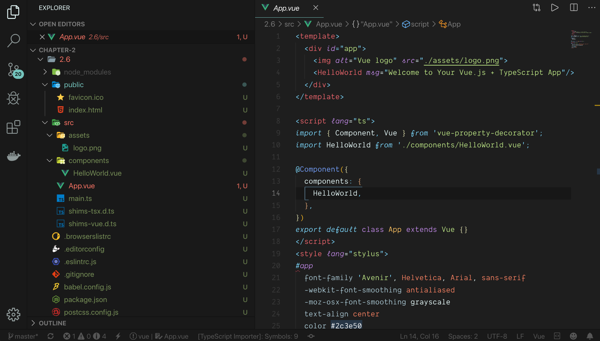This screenshot has height=341, width=600.
Task: Click the smiley feedback icon
Action: coord(573,336)
